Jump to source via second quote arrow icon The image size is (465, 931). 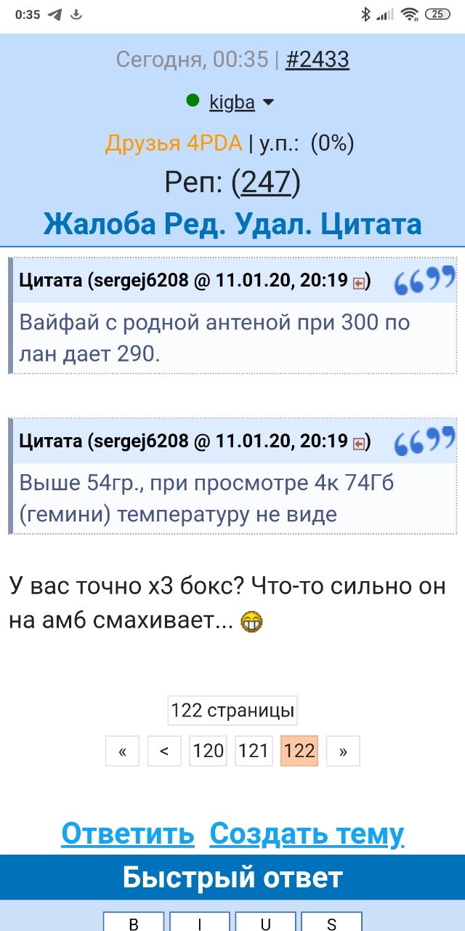(x=359, y=443)
